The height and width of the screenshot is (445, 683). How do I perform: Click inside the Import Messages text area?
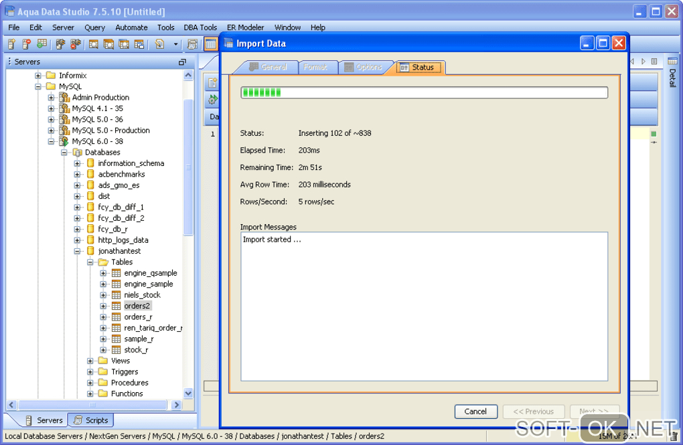(425, 306)
